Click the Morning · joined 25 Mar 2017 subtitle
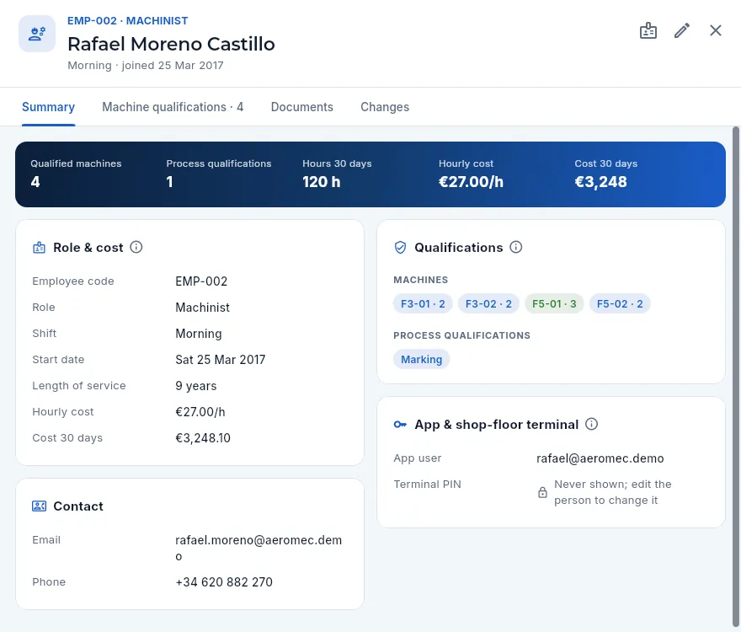Viewport: 741px width, 632px height. pos(146,65)
